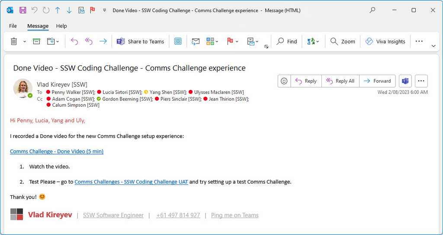Viewport: 443px width, 235px height.
Task: Click the Save icon in the title bar
Action: 22,10
